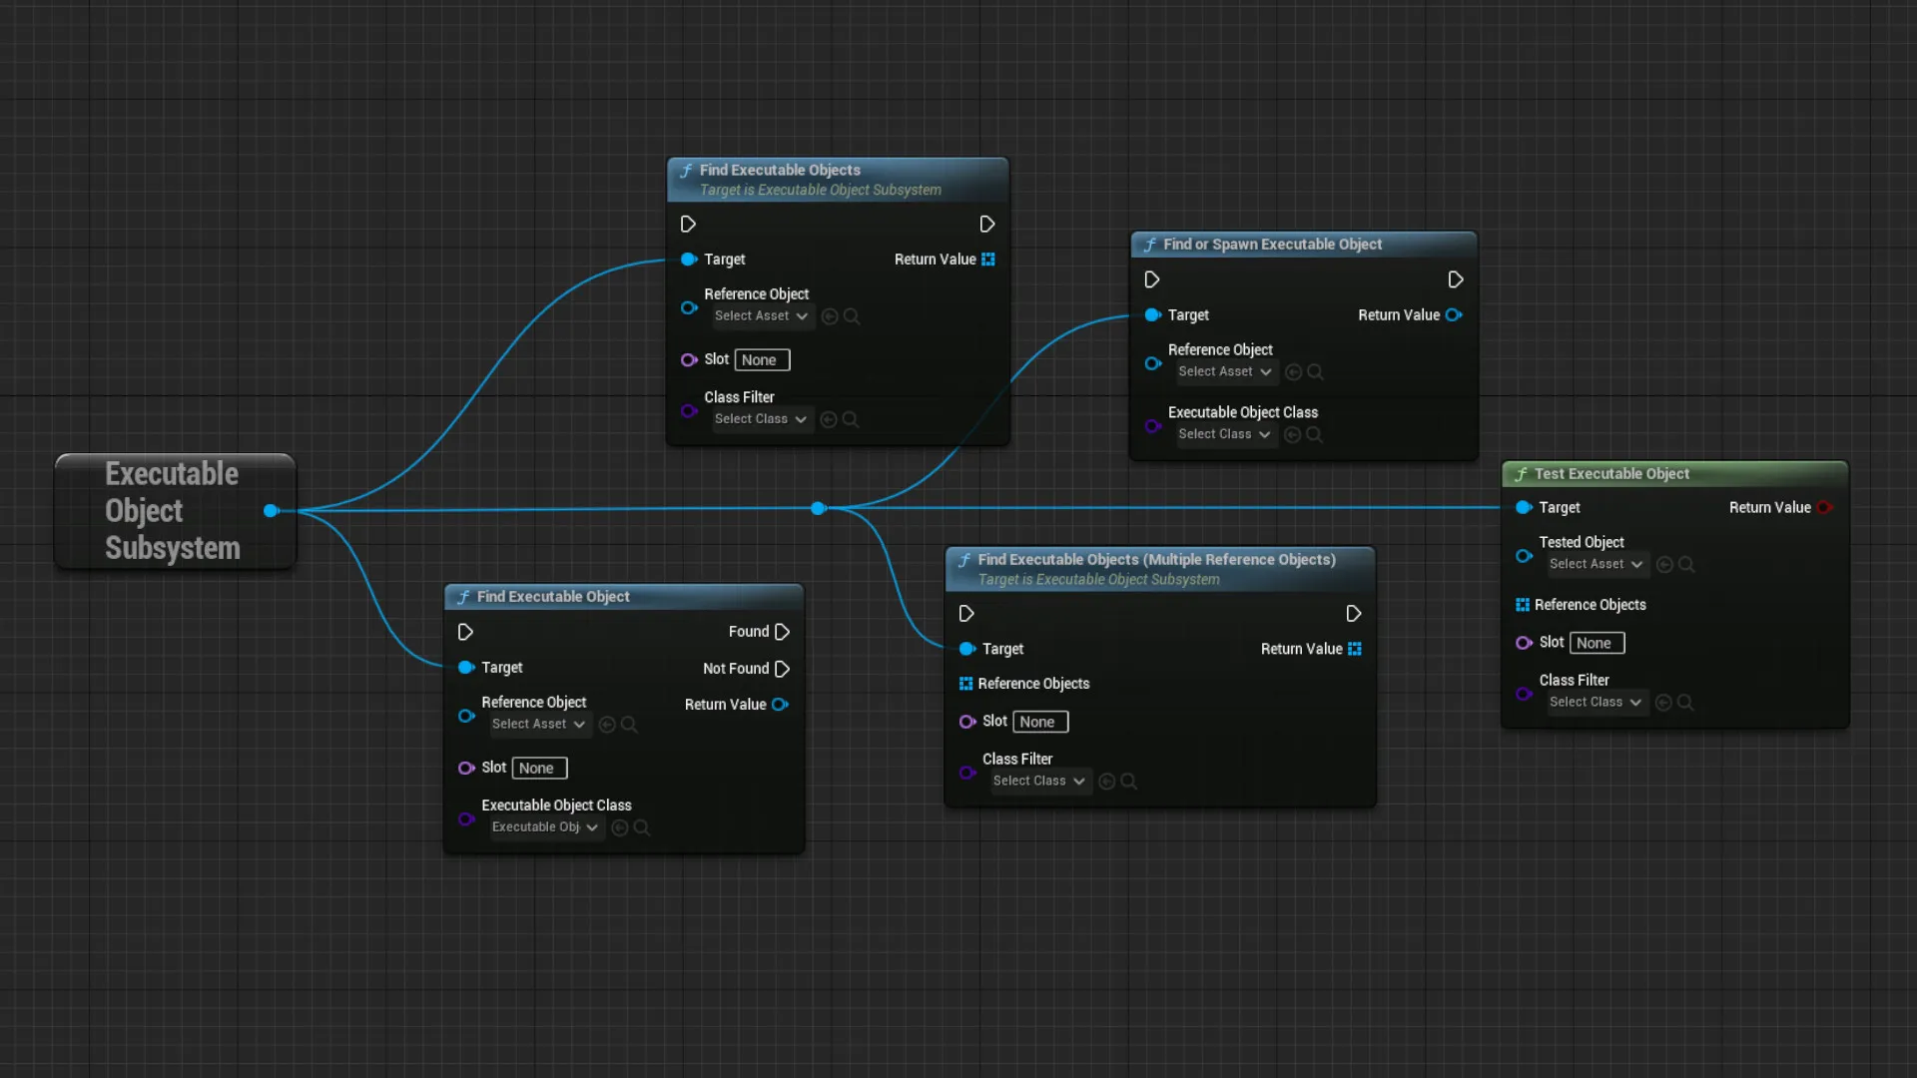Select the Find Executable Object node title

(553, 597)
